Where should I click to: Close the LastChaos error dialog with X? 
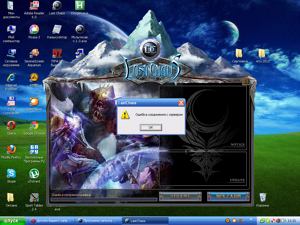(181, 103)
